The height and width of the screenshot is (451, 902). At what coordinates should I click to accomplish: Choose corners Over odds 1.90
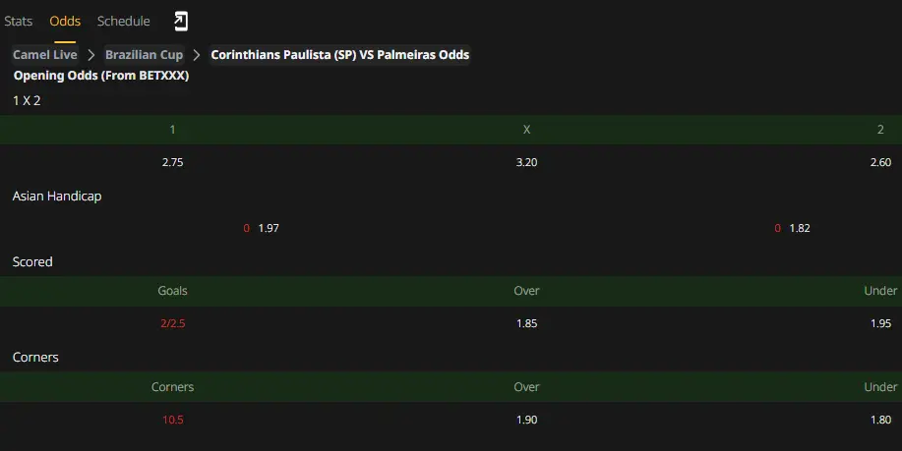(x=526, y=420)
